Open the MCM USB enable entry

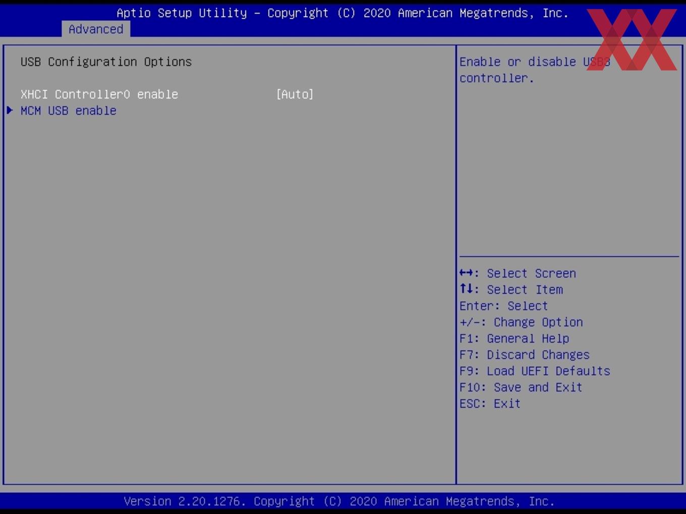click(x=69, y=110)
